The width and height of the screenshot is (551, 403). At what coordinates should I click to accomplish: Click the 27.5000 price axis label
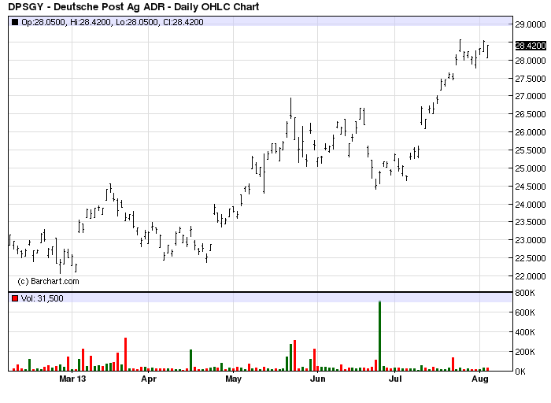pyautogui.click(x=531, y=79)
